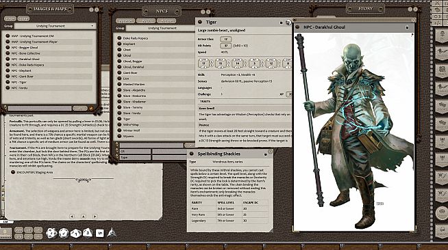Image resolution: width=448 pixels, height=250 pixels.
Task: Toggle the lock on the Tiger sheet
Action: click(281, 23)
